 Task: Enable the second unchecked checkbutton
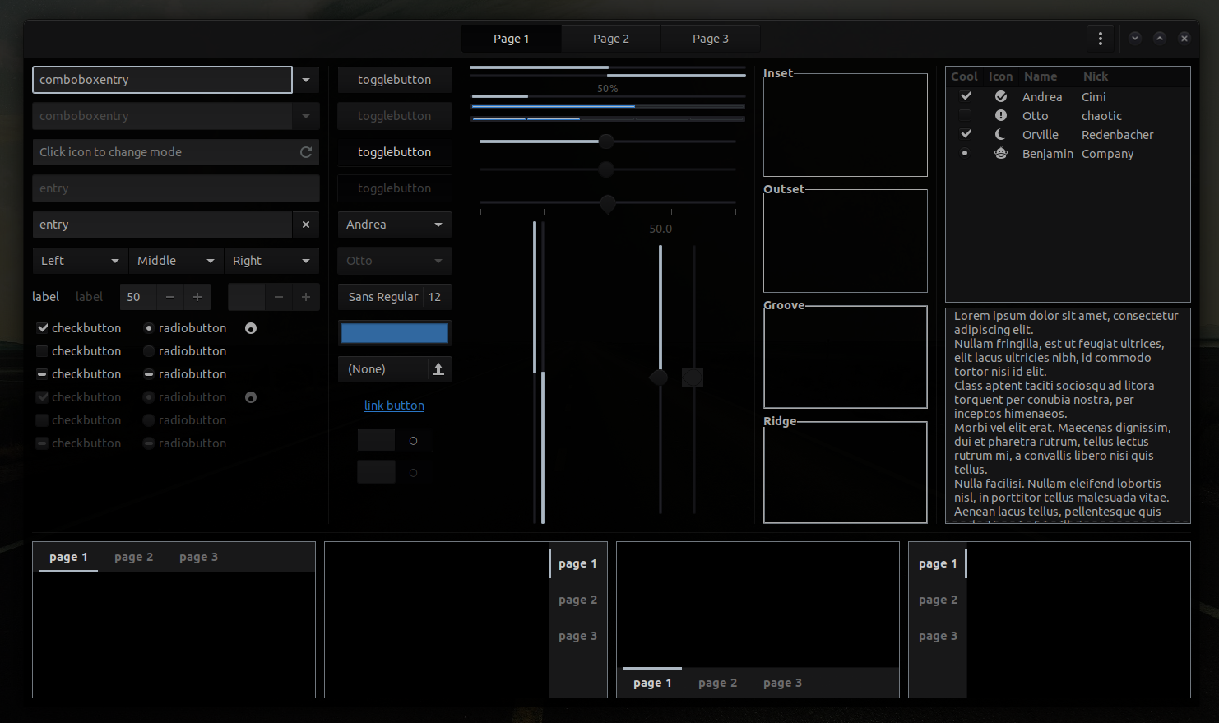42,350
